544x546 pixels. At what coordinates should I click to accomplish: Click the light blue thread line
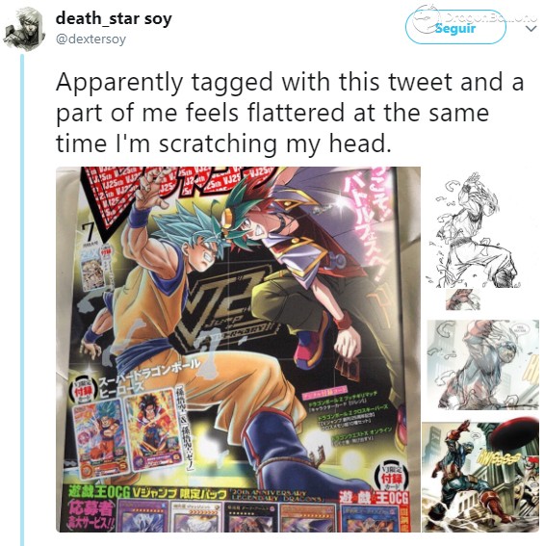(22, 299)
